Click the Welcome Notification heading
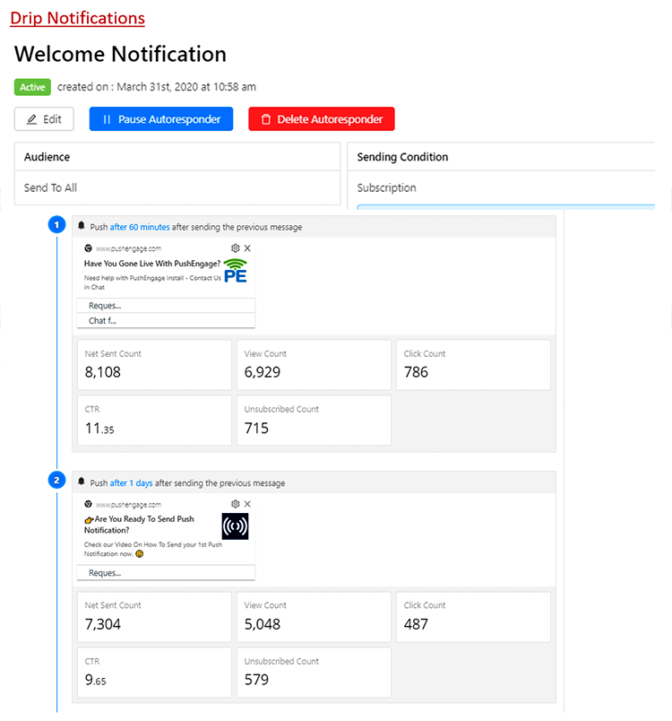Viewport: 672px width, 721px height. (x=120, y=55)
